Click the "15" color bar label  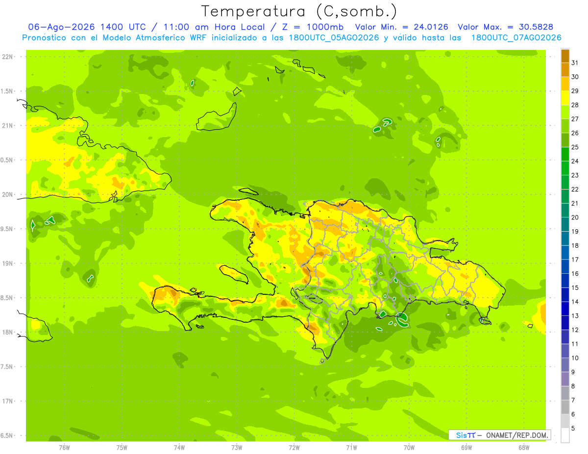(x=575, y=287)
